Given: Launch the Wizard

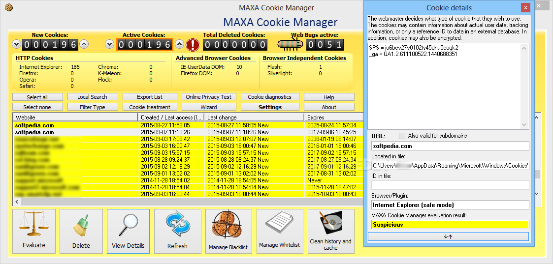Looking at the screenshot, I should 209,107.
